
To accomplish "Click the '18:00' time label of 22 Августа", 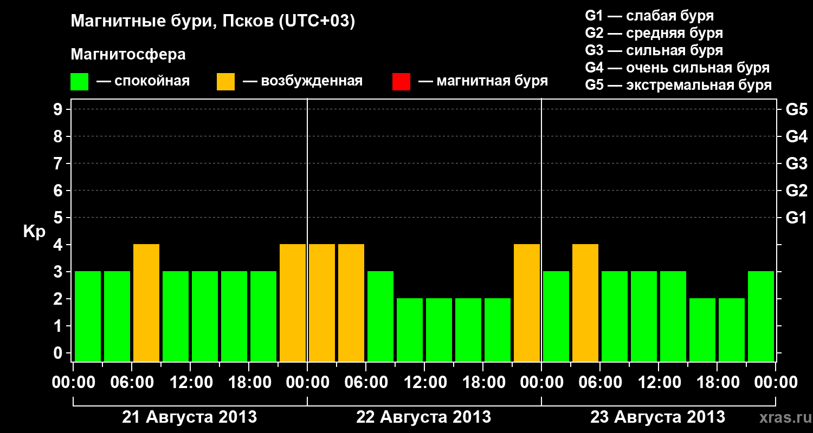I will (x=483, y=383).
